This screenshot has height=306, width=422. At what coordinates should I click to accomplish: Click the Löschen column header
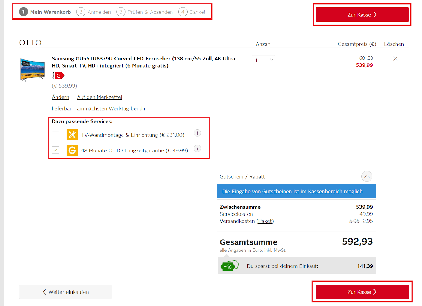[x=394, y=44]
